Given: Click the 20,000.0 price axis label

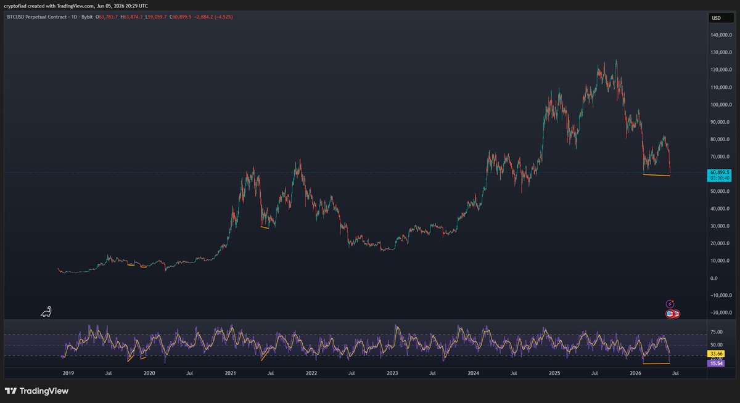Looking at the screenshot, I should [721, 243].
